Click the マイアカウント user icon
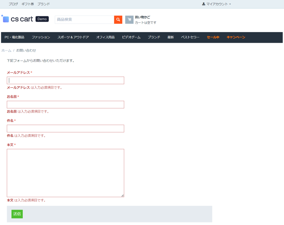 [x=204, y=4]
